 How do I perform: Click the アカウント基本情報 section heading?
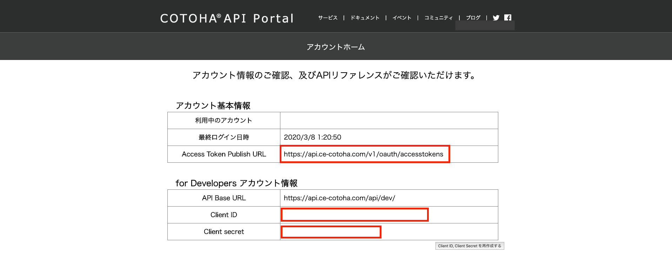(x=213, y=106)
